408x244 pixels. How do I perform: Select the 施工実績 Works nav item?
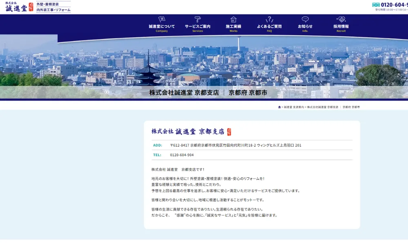tap(233, 26)
